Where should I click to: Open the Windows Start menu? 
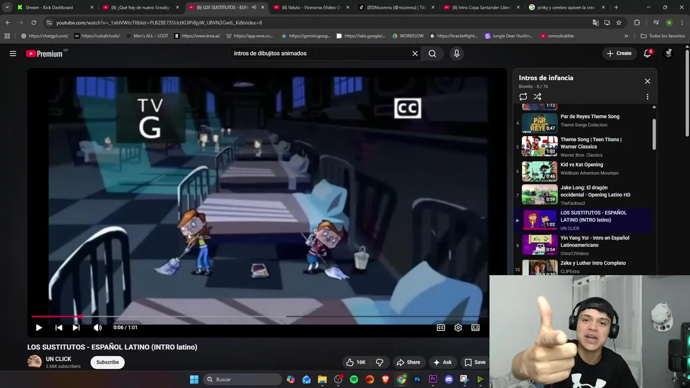click(194, 379)
